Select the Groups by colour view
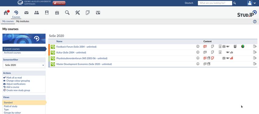 pyautogui.click(x=12, y=113)
